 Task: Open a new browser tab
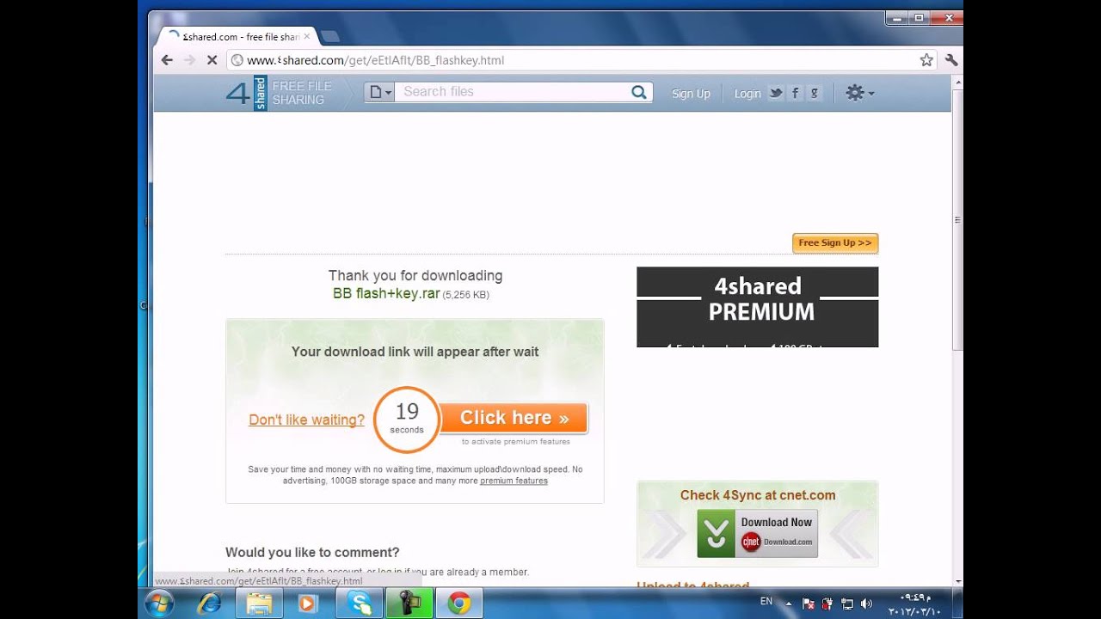330,36
